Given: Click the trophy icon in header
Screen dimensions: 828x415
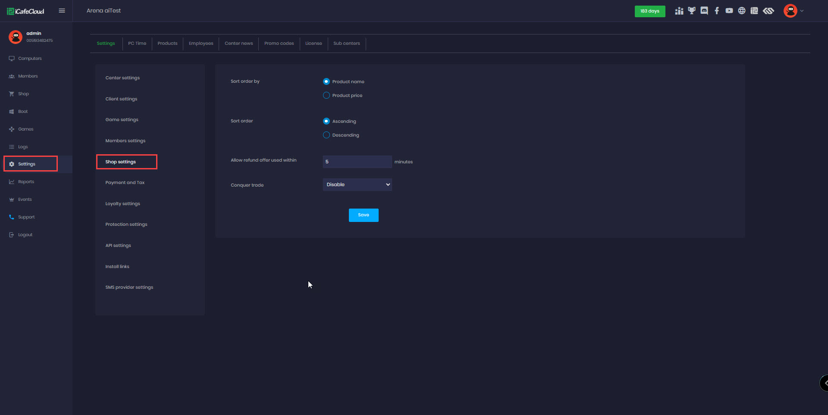Looking at the screenshot, I should [692, 11].
